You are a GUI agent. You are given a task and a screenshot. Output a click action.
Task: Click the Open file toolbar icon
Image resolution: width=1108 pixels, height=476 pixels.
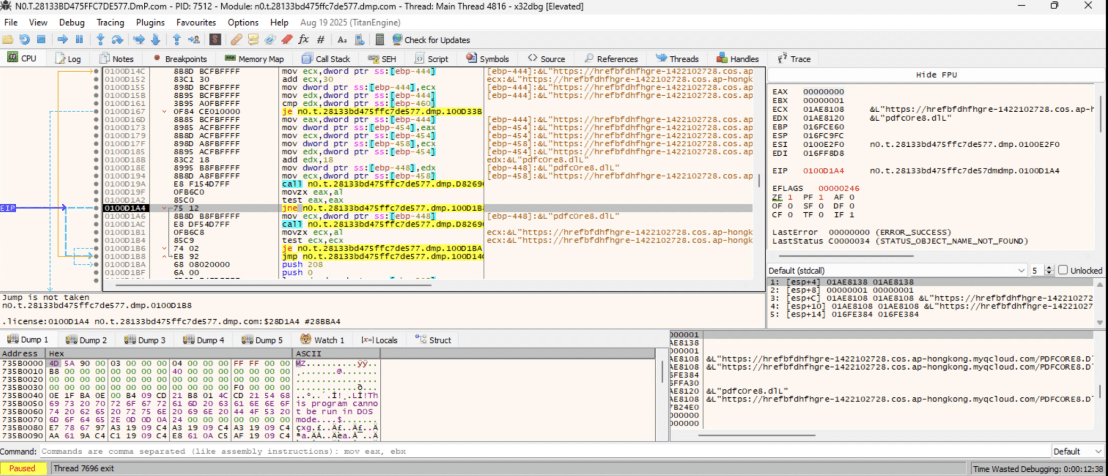click(x=8, y=40)
